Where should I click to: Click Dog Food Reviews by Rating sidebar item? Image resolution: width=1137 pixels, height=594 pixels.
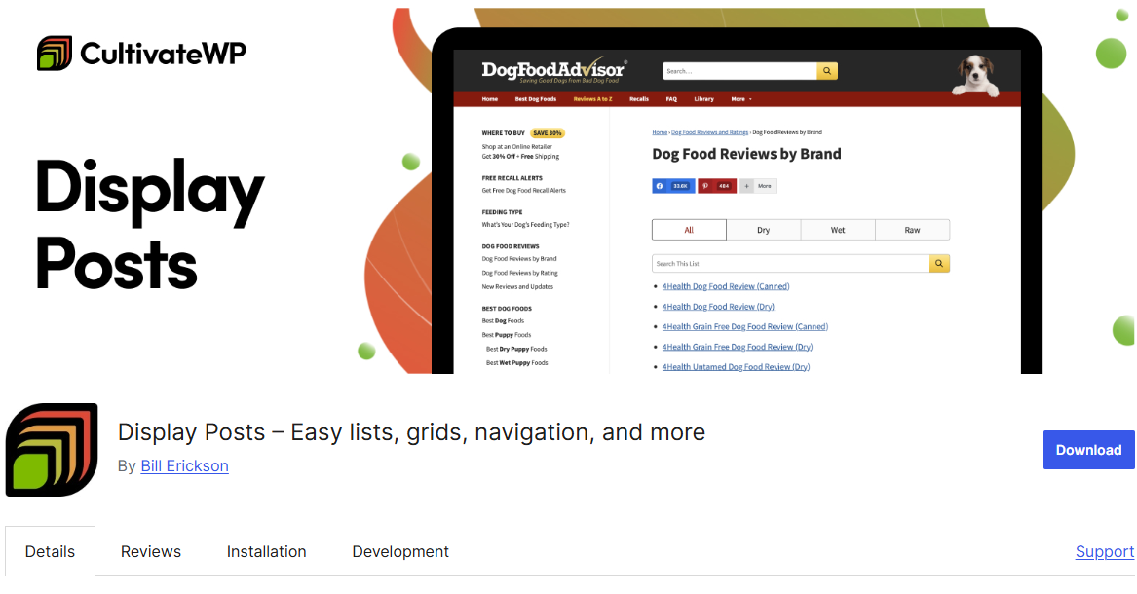click(520, 273)
